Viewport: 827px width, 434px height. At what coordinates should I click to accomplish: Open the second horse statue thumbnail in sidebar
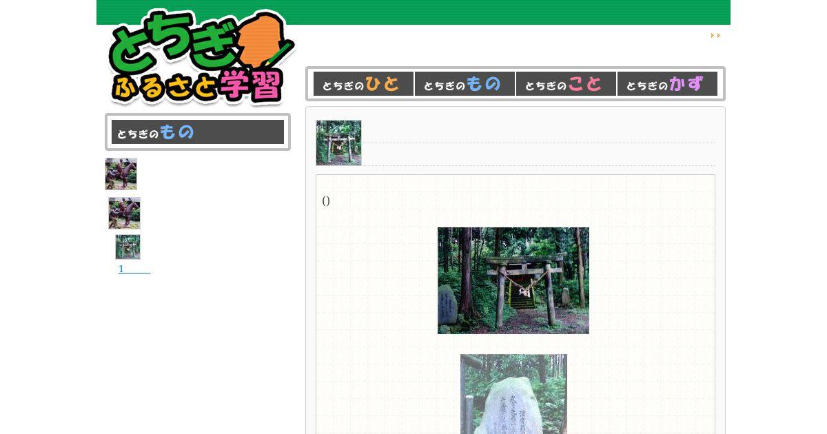coord(124,213)
